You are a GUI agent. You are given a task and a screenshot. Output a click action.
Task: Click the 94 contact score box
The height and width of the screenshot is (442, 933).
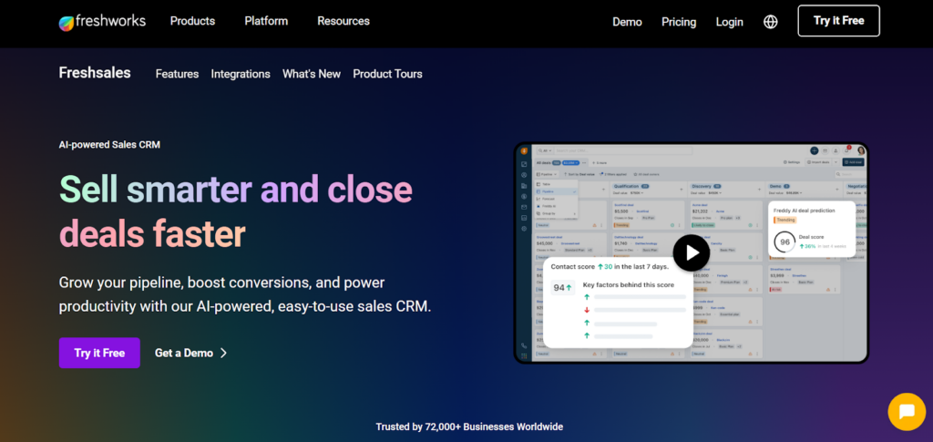[x=562, y=287]
